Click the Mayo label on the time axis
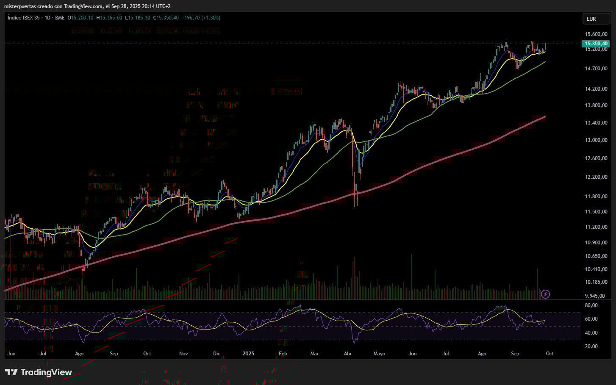Screen dimensions: 616x385 point(379,354)
